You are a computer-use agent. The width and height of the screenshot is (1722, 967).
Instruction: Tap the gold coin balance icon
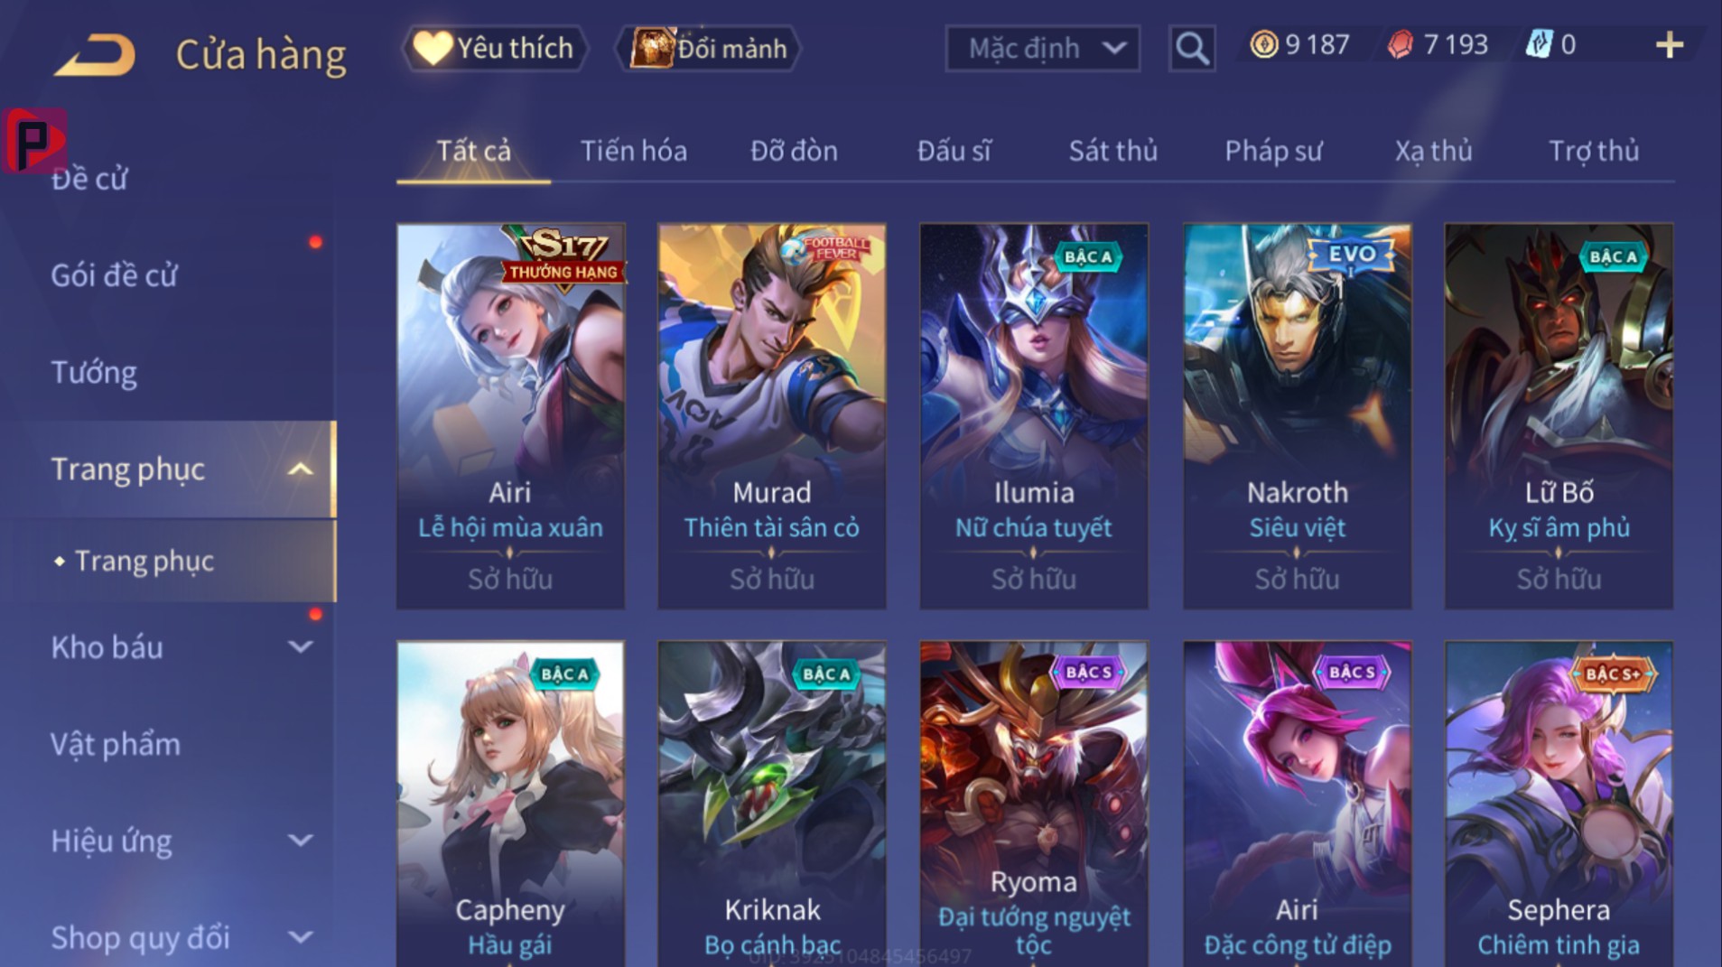[1264, 44]
